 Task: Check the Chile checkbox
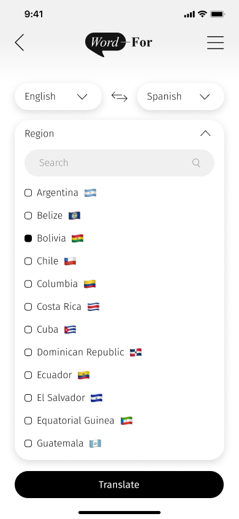tap(28, 261)
